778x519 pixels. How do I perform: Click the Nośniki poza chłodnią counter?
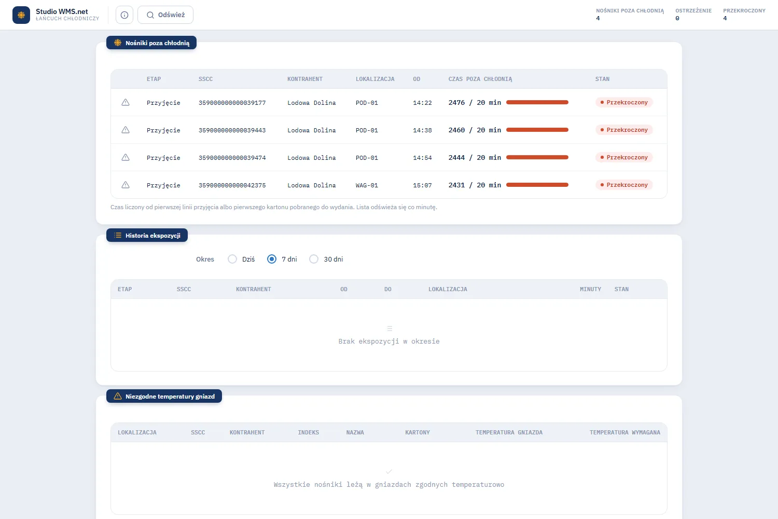[630, 15]
